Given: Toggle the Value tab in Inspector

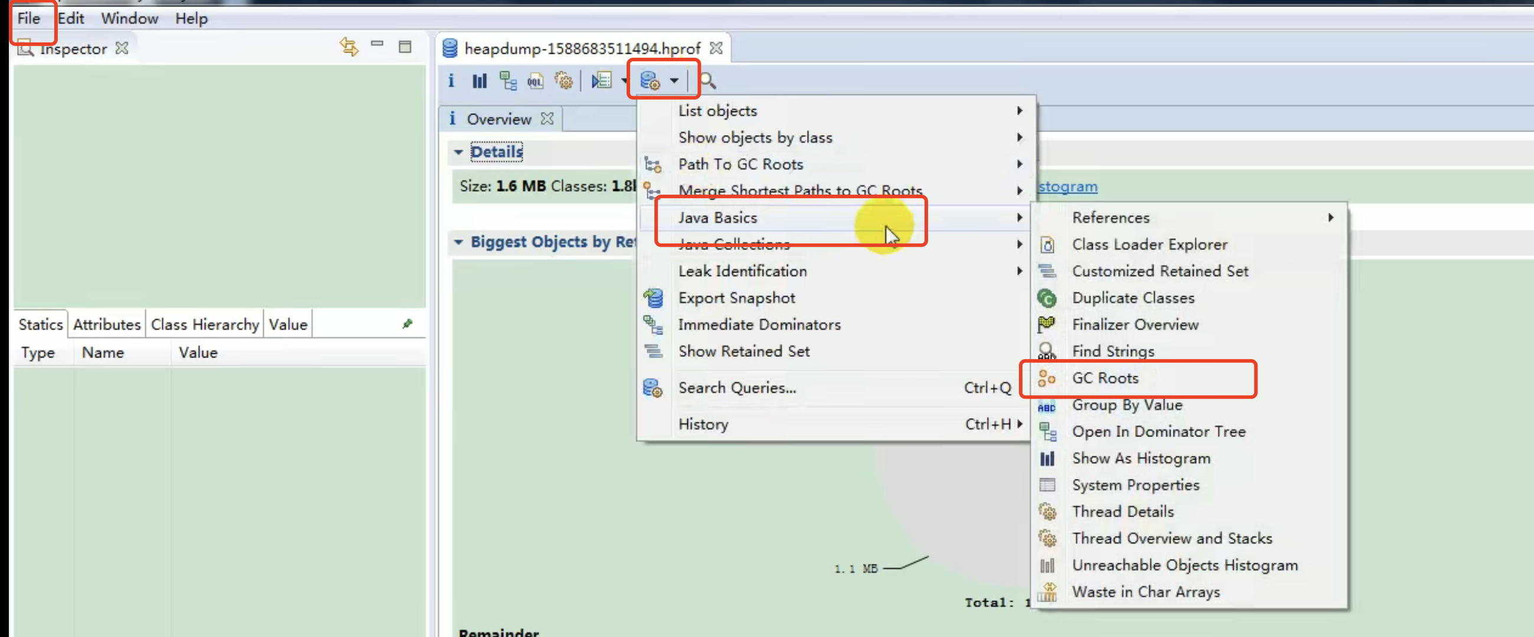Looking at the screenshot, I should [x=289, y=324].
